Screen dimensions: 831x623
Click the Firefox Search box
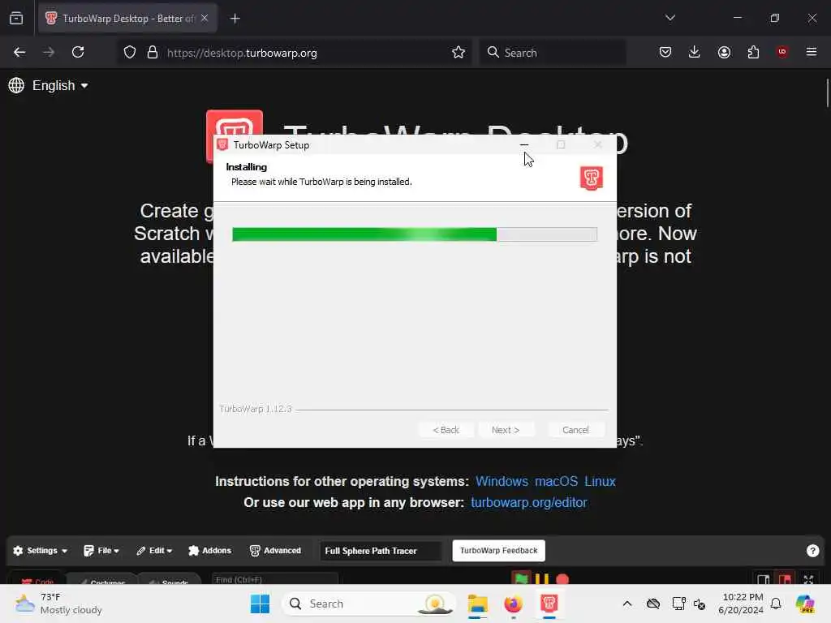[553, 53]
